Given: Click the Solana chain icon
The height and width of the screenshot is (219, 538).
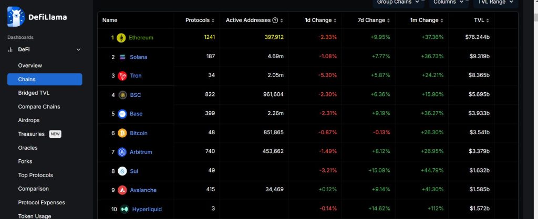Looking at the screenshot, I should (122, 57).
